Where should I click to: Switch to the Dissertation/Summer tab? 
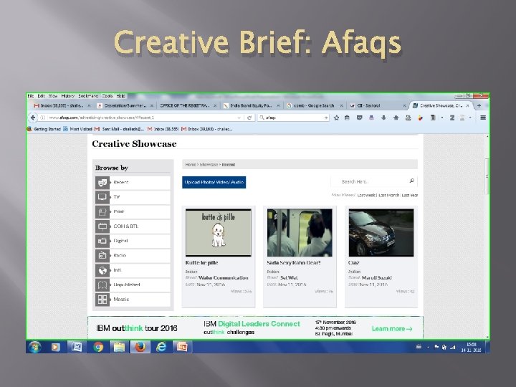pyautogui.click(x=125, y=105)
